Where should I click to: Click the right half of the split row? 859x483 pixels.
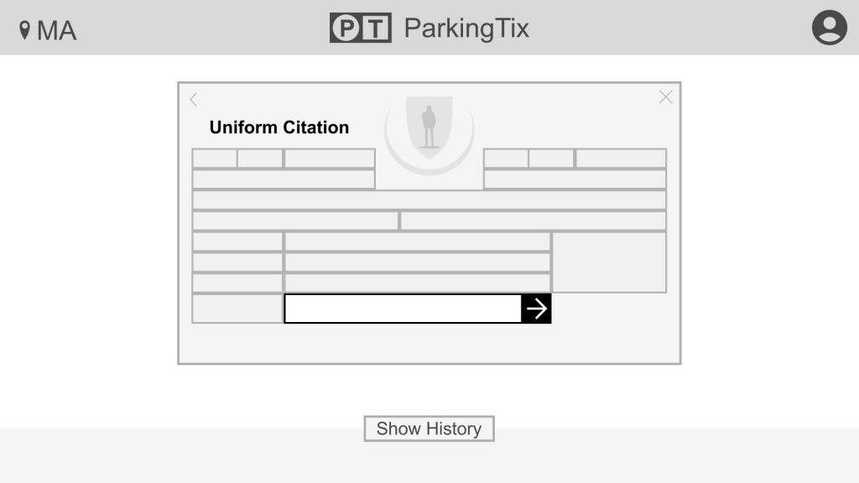pos(533,221)
